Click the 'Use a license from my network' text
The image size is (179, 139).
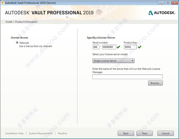[36, 46]
